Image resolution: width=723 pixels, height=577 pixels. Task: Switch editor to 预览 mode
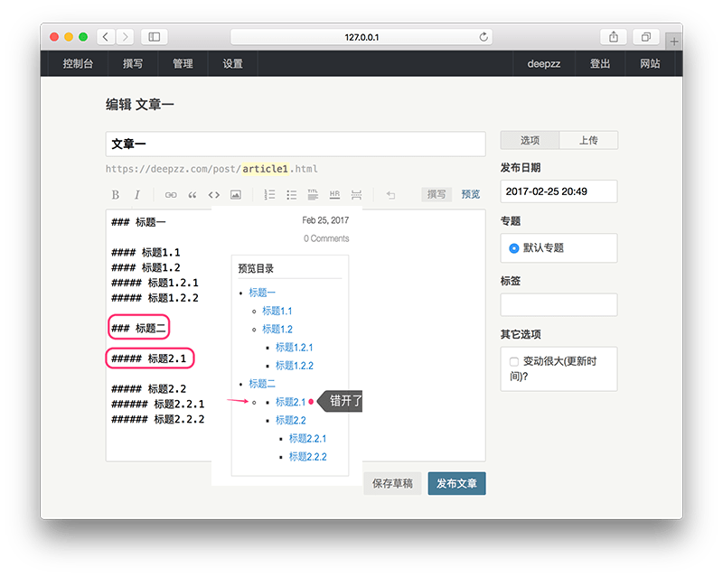[x=471, y=194]
